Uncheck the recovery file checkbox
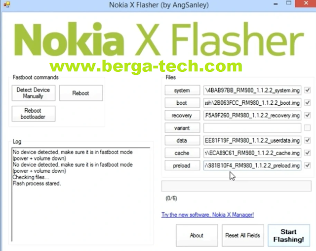 [x=307, y=115]
